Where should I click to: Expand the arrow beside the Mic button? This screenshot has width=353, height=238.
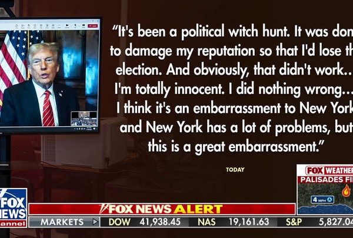tap(79, 26)
